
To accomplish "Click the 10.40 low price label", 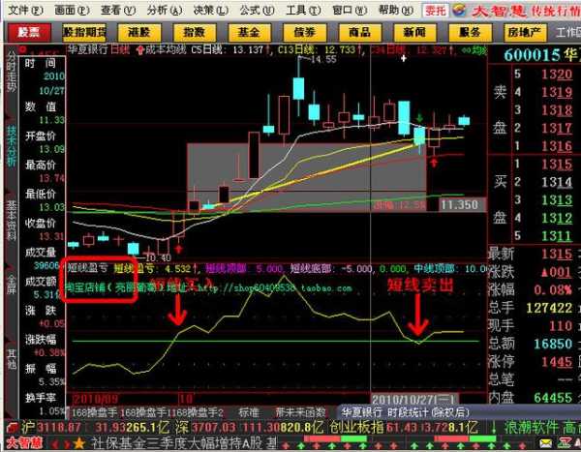I will 159,257.
